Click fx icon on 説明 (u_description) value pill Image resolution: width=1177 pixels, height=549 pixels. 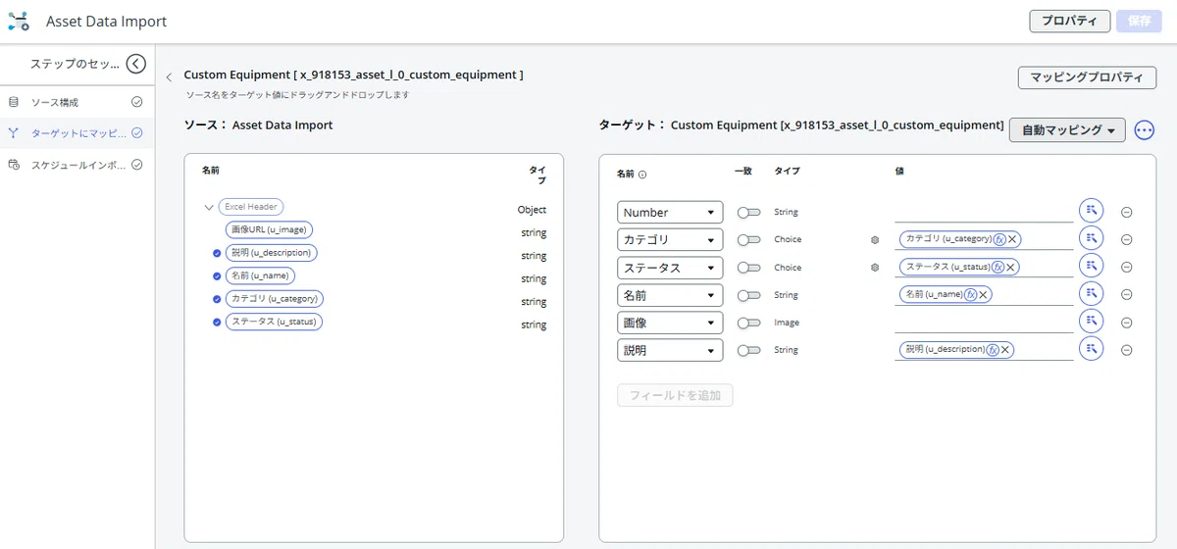992,350
